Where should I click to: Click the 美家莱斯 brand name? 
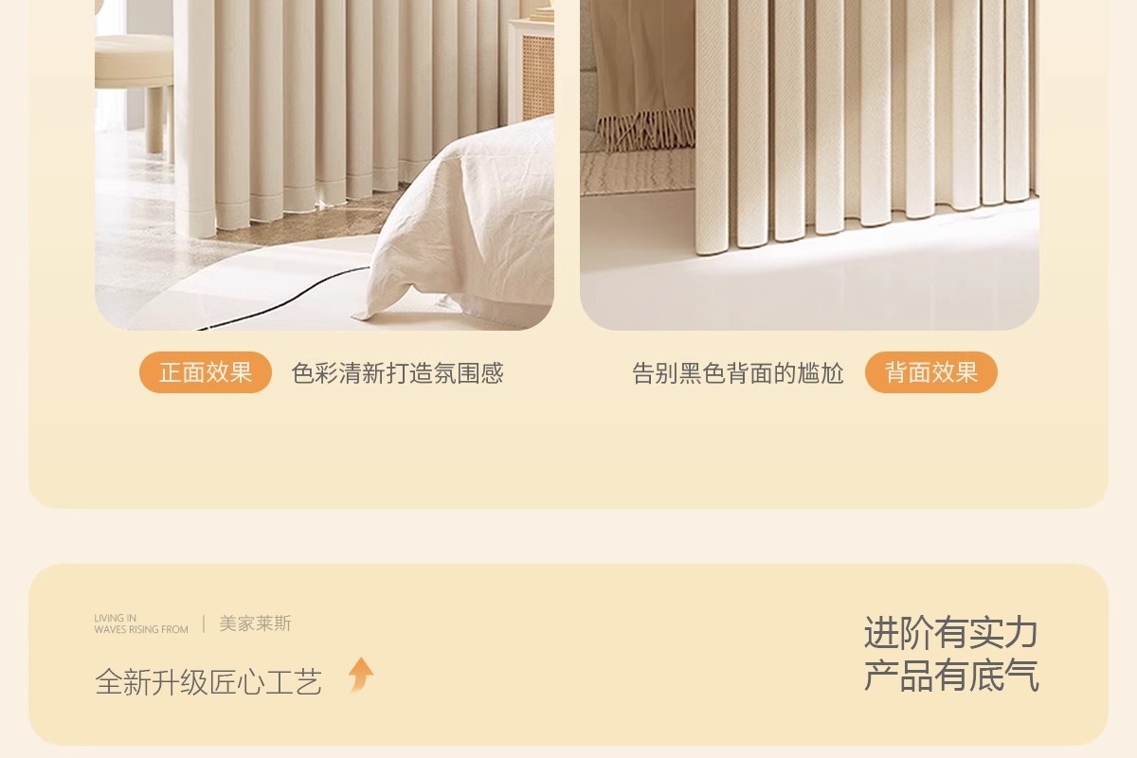(255, 623)
